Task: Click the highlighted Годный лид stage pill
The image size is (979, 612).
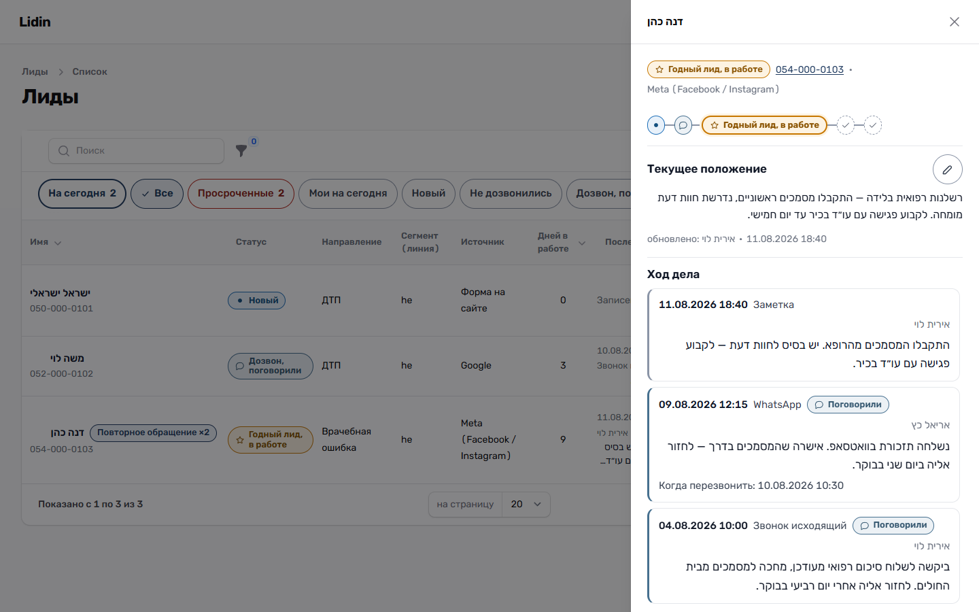Action: 764,125
